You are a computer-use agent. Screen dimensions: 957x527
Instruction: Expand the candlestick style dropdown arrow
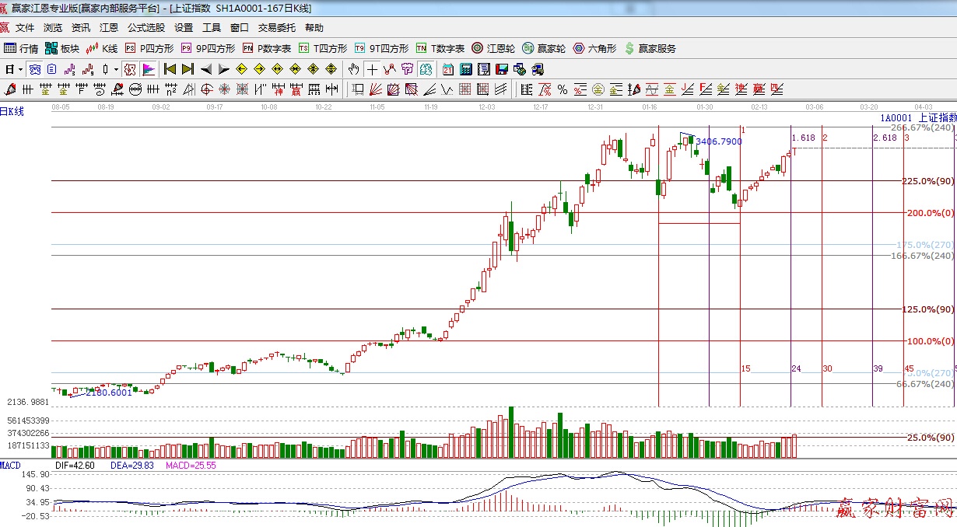pyautogui.click(x=116, y=69)
